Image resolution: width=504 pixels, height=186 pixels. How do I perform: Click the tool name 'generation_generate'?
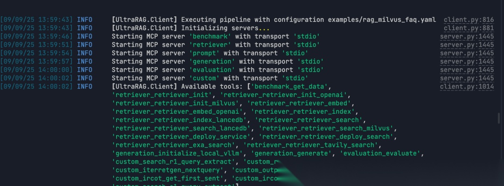tap(291, 153)
